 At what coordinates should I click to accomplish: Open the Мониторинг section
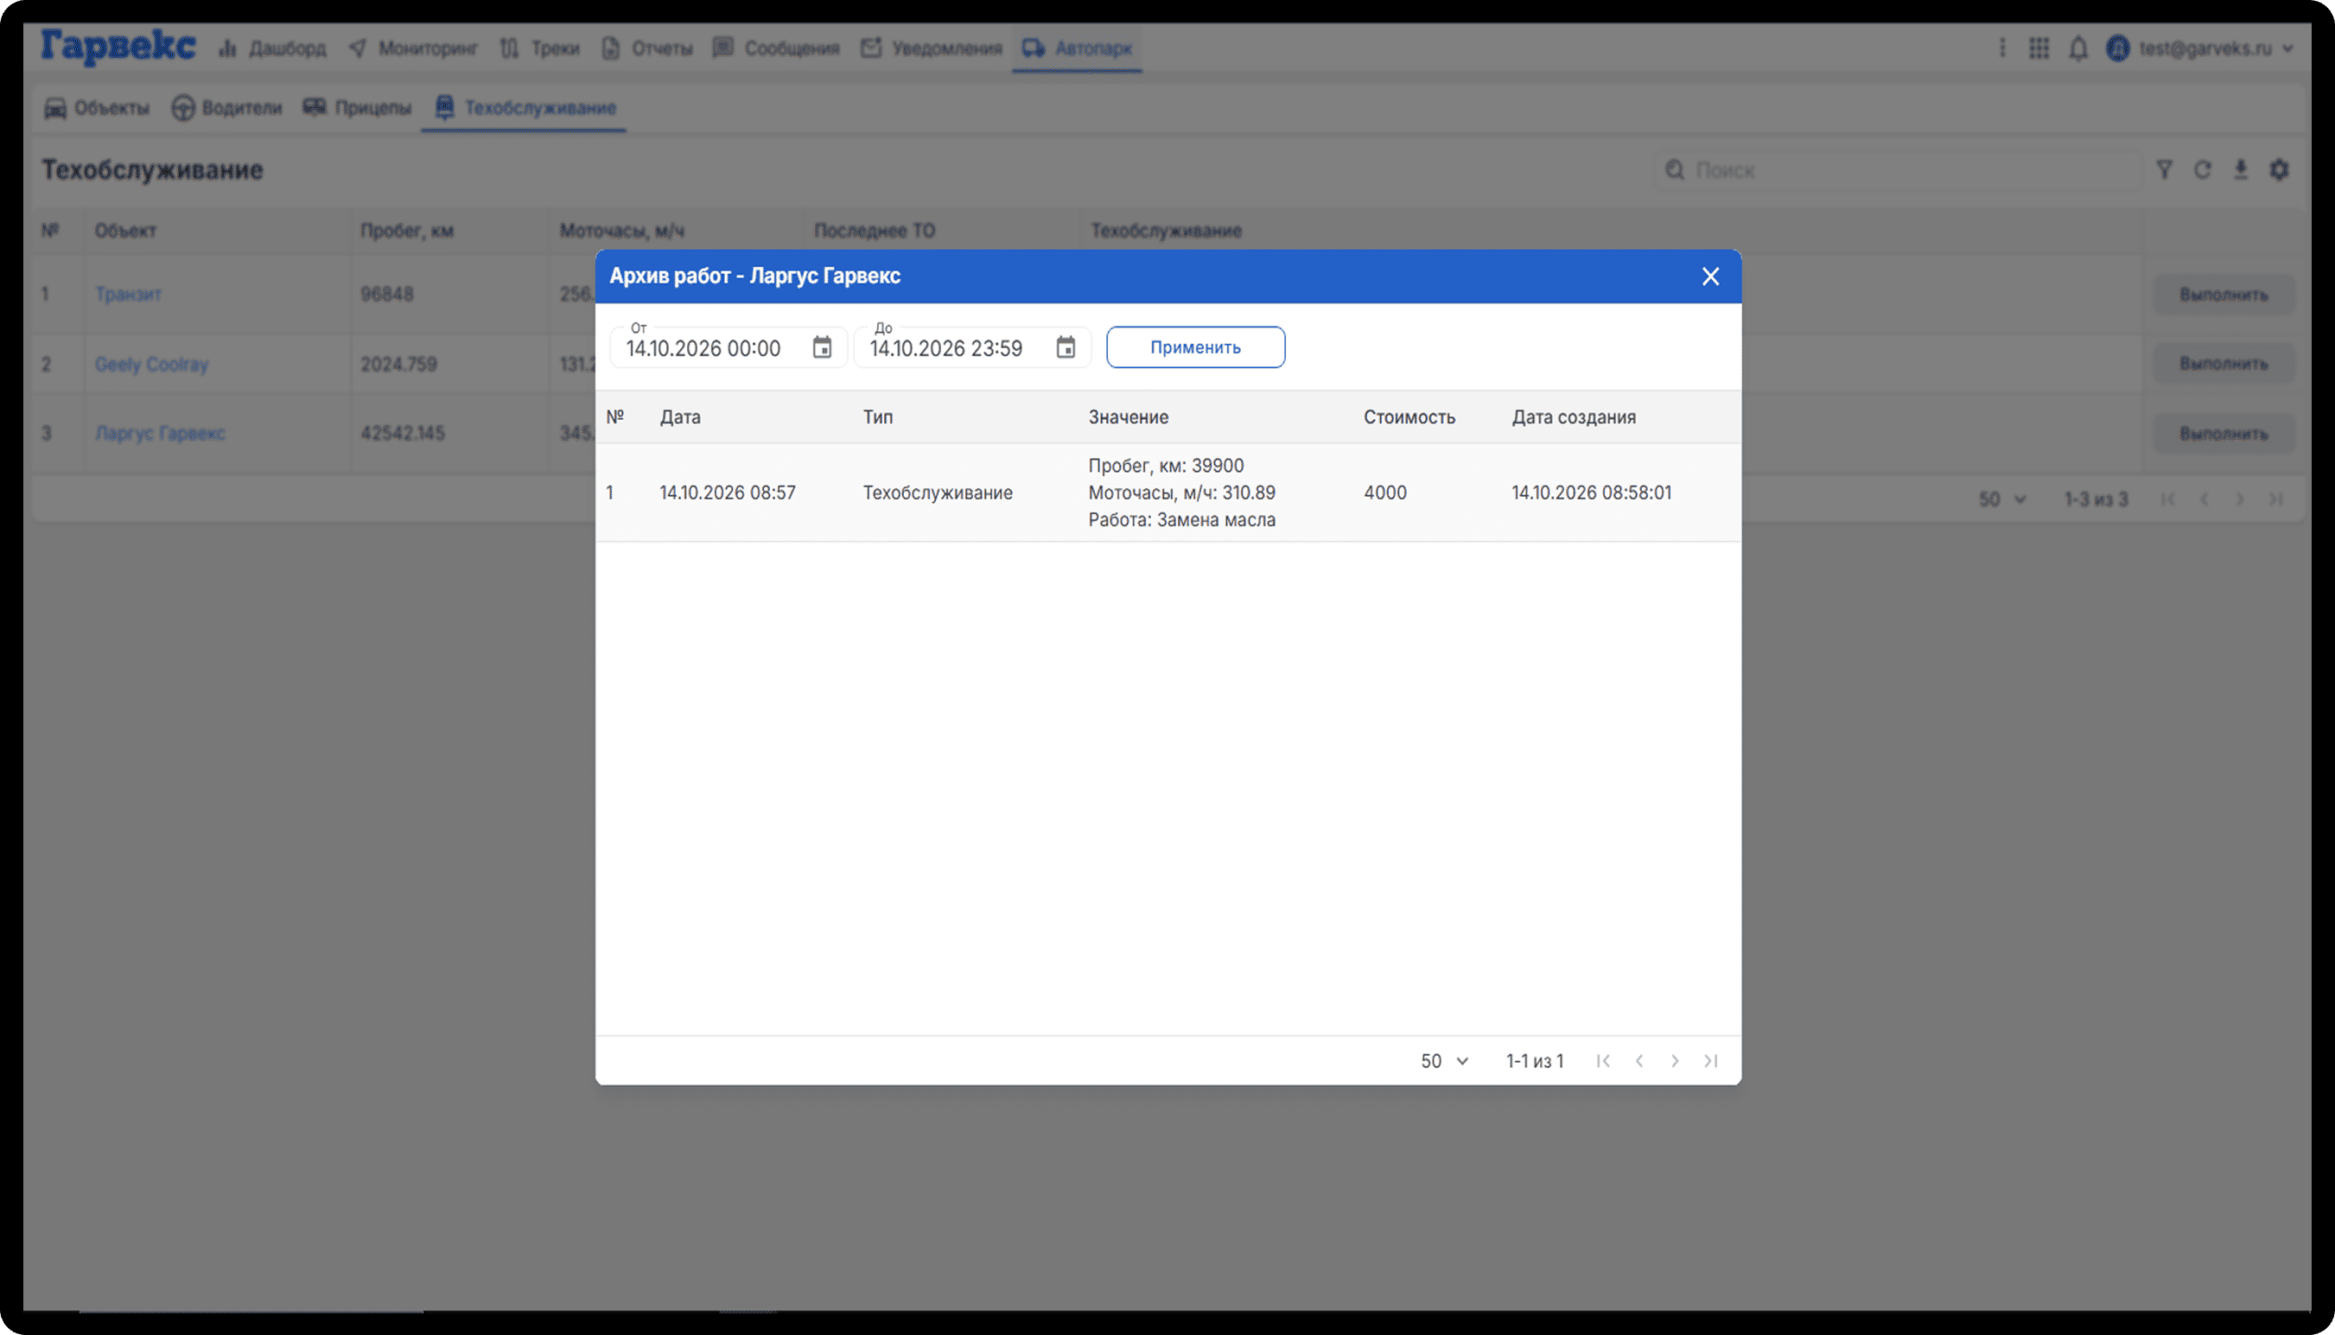click(x=412, y=48)
